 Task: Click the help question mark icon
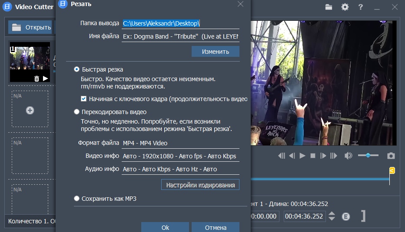(x=360, y=7)
